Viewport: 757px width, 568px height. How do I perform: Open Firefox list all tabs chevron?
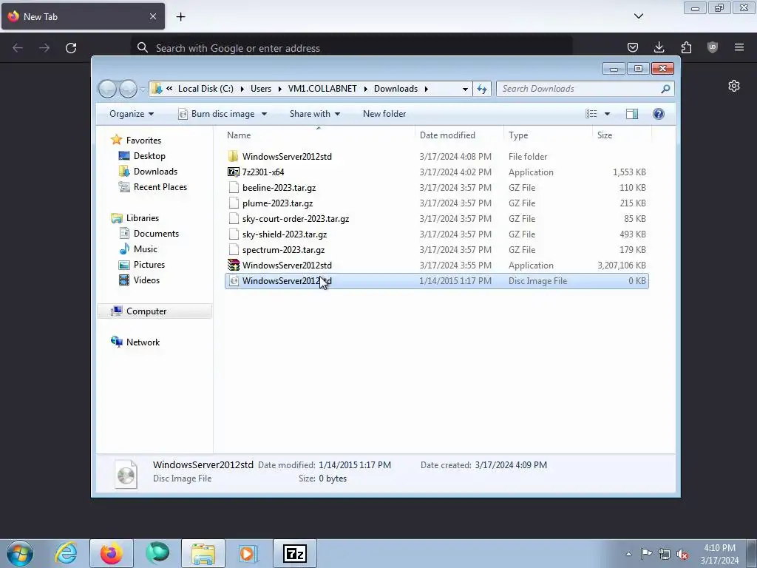[x=639, y=16]
